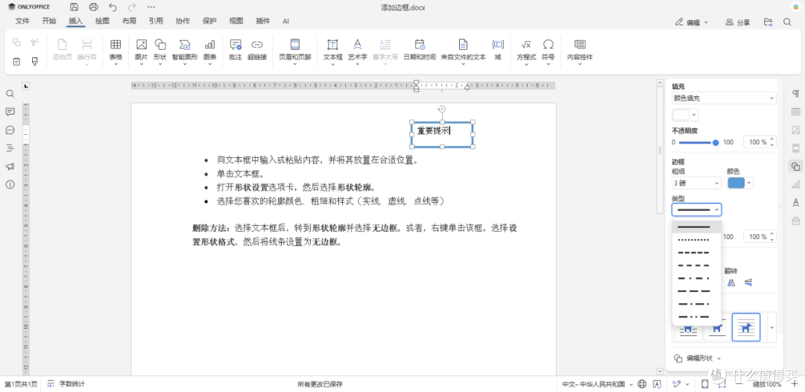Insert text from file (来自文件的文本)
The height and width of the screenshot is (392, 805).
[463, 51]
